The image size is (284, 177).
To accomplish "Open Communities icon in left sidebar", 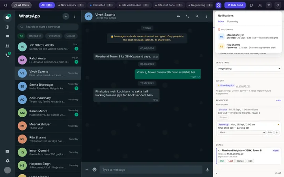I will [7, 46].
